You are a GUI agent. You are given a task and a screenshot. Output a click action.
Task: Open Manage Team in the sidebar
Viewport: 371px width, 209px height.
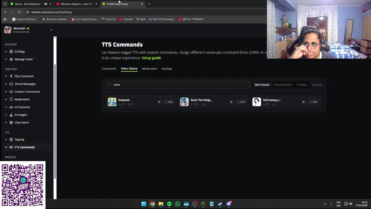click(23, 59)
